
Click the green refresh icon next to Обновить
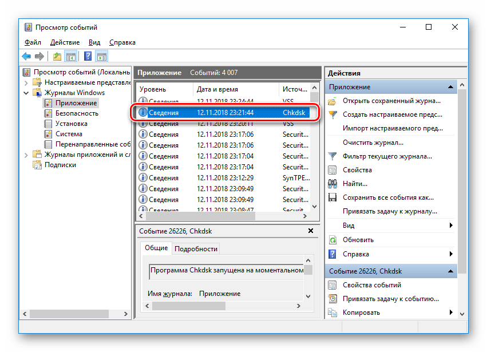(x=332, y=240)
